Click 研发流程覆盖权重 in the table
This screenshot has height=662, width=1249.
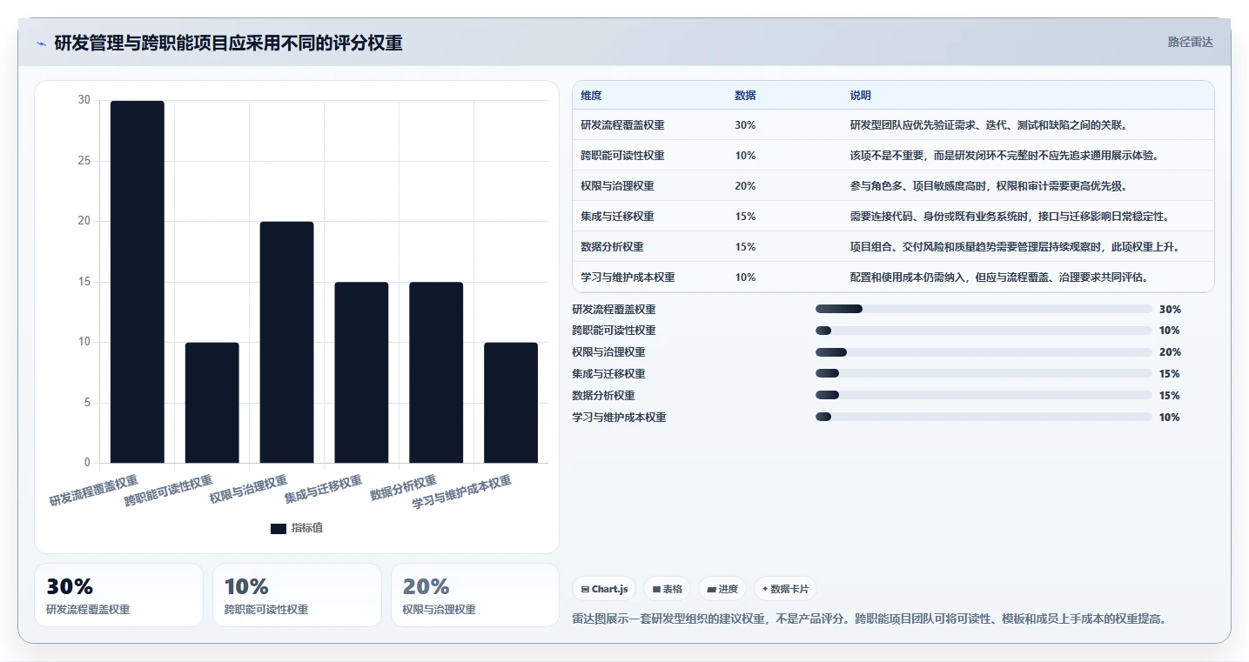coord(622,125)
